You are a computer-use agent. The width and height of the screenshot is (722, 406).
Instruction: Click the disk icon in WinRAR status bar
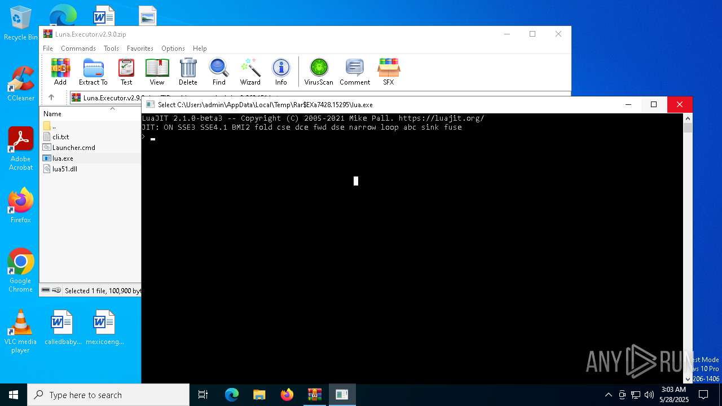(x=46, y=290)
